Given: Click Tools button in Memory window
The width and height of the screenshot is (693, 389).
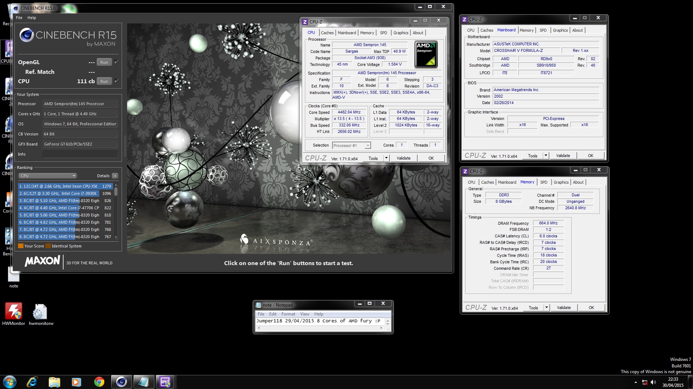Looking at the screenshot, I should [x=533, y=308].
